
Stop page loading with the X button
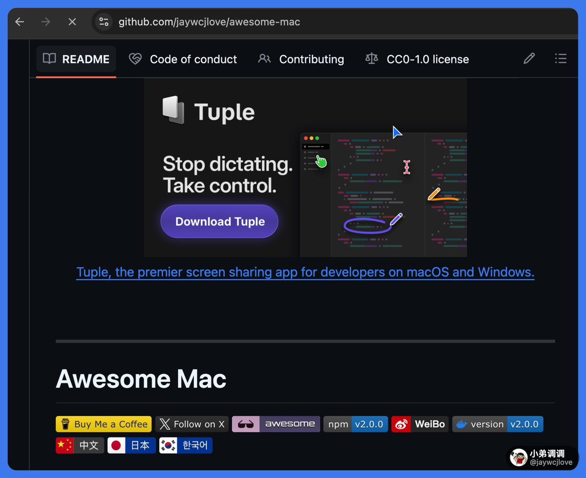[x=72, y=22]
